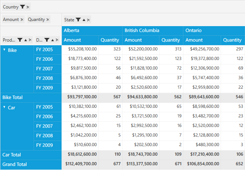Sort the Date field
Screen dimensions: 245x170
pyautogui.click(x=53, y=40)
